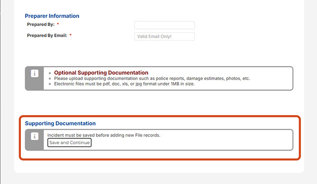
Task: Click the info icon beside the incident notice
Action: 34,136
